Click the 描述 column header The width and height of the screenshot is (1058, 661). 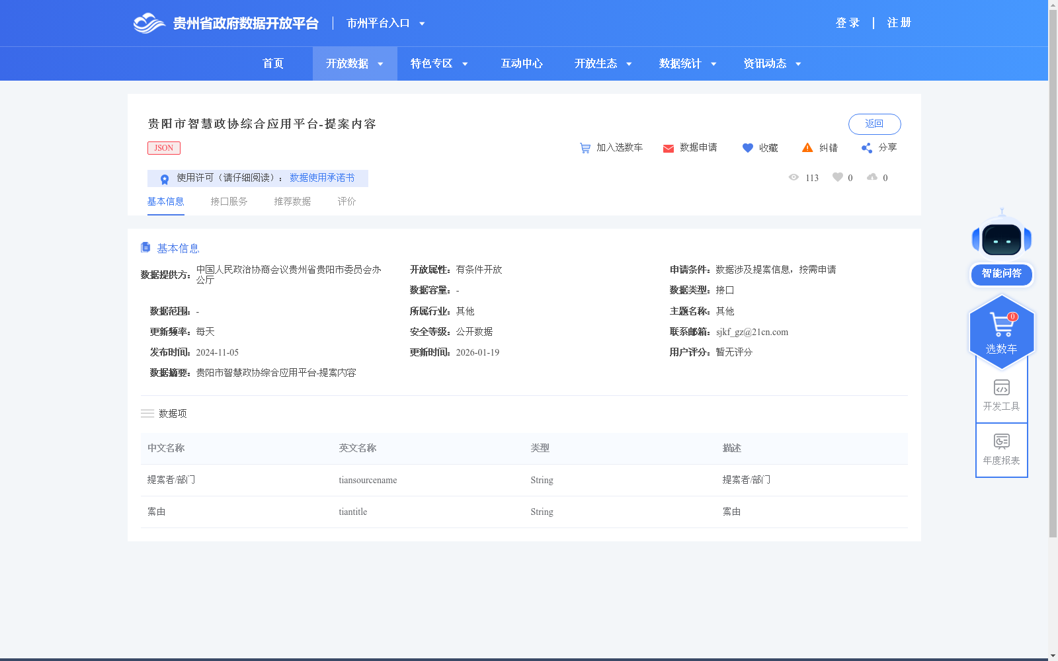click(732, 448)
